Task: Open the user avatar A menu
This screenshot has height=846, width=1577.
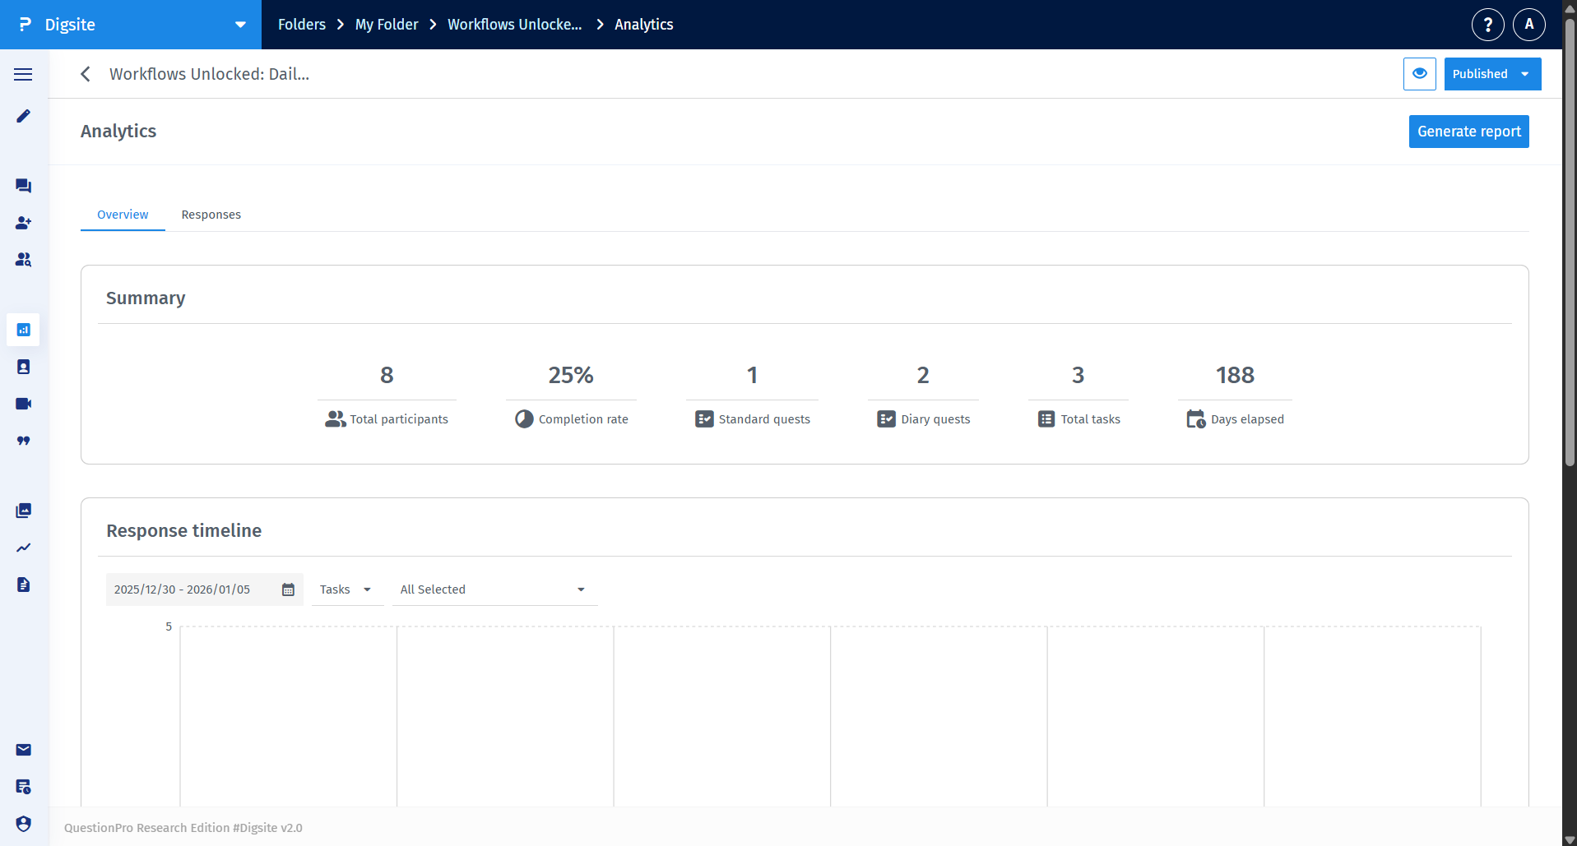Action: [x=1528, y=25]
